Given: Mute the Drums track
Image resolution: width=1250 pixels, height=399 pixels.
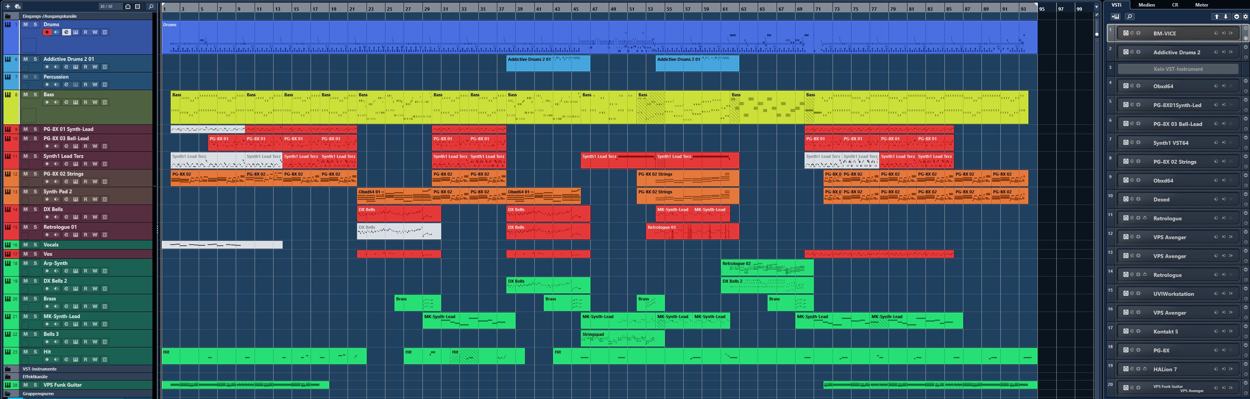Looking at the screenshot, I should (25, 24).
